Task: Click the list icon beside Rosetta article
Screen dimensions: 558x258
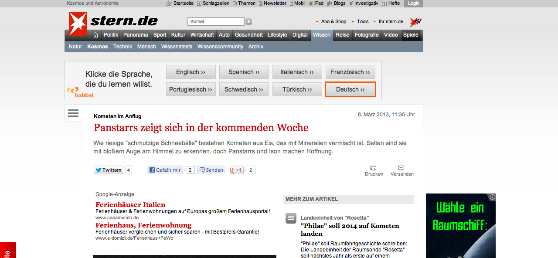Action: pyautogui.click(x=291, y=218)
